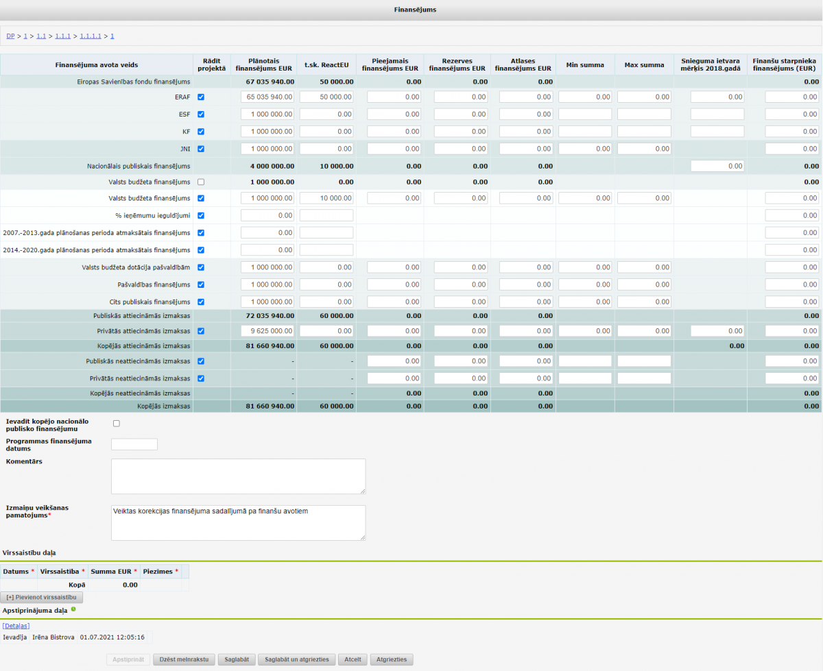Uncheck the Pašvaldības finansējums checkbox
Image resolution: width=823 pixels, height=671 pixels.
[x=200, y=284]
